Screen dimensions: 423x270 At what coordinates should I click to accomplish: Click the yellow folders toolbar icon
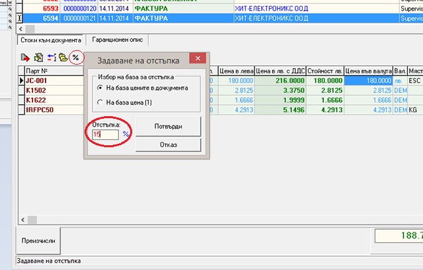[x=63, y=57]
